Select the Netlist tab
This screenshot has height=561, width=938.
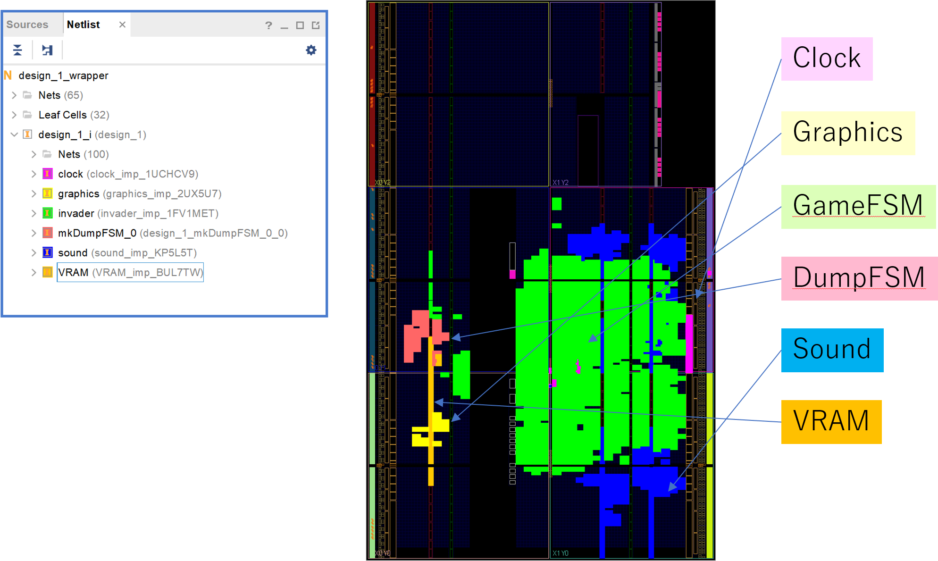pyautogui.click(x=84, y=25)
